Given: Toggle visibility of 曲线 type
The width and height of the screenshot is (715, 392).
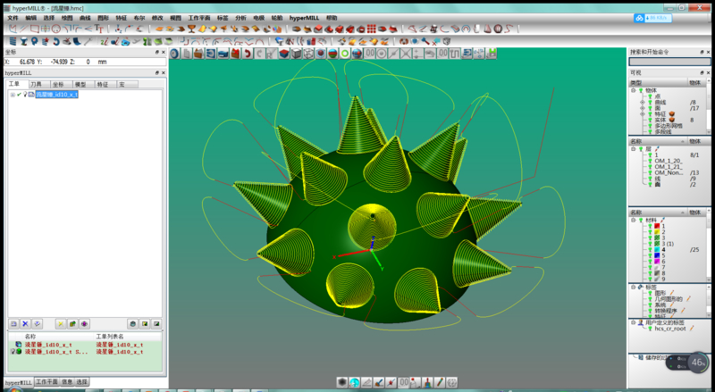Looking at the screenshot, I should tap(650, 102).
